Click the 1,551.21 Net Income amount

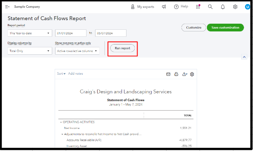click(x=186, y=128)
